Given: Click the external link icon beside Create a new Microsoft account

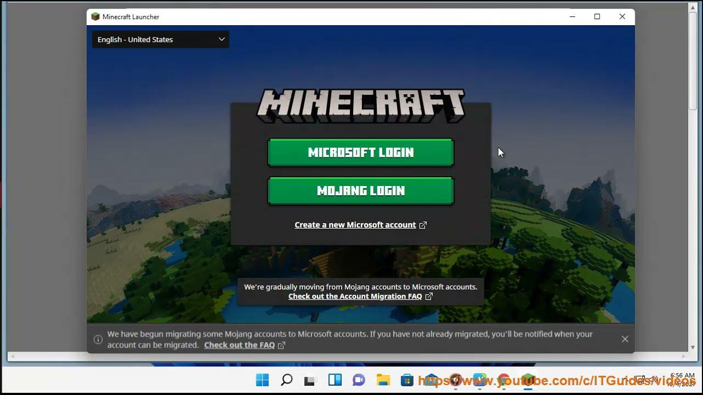Looking at the screenshot, I should tap(423, 225).
